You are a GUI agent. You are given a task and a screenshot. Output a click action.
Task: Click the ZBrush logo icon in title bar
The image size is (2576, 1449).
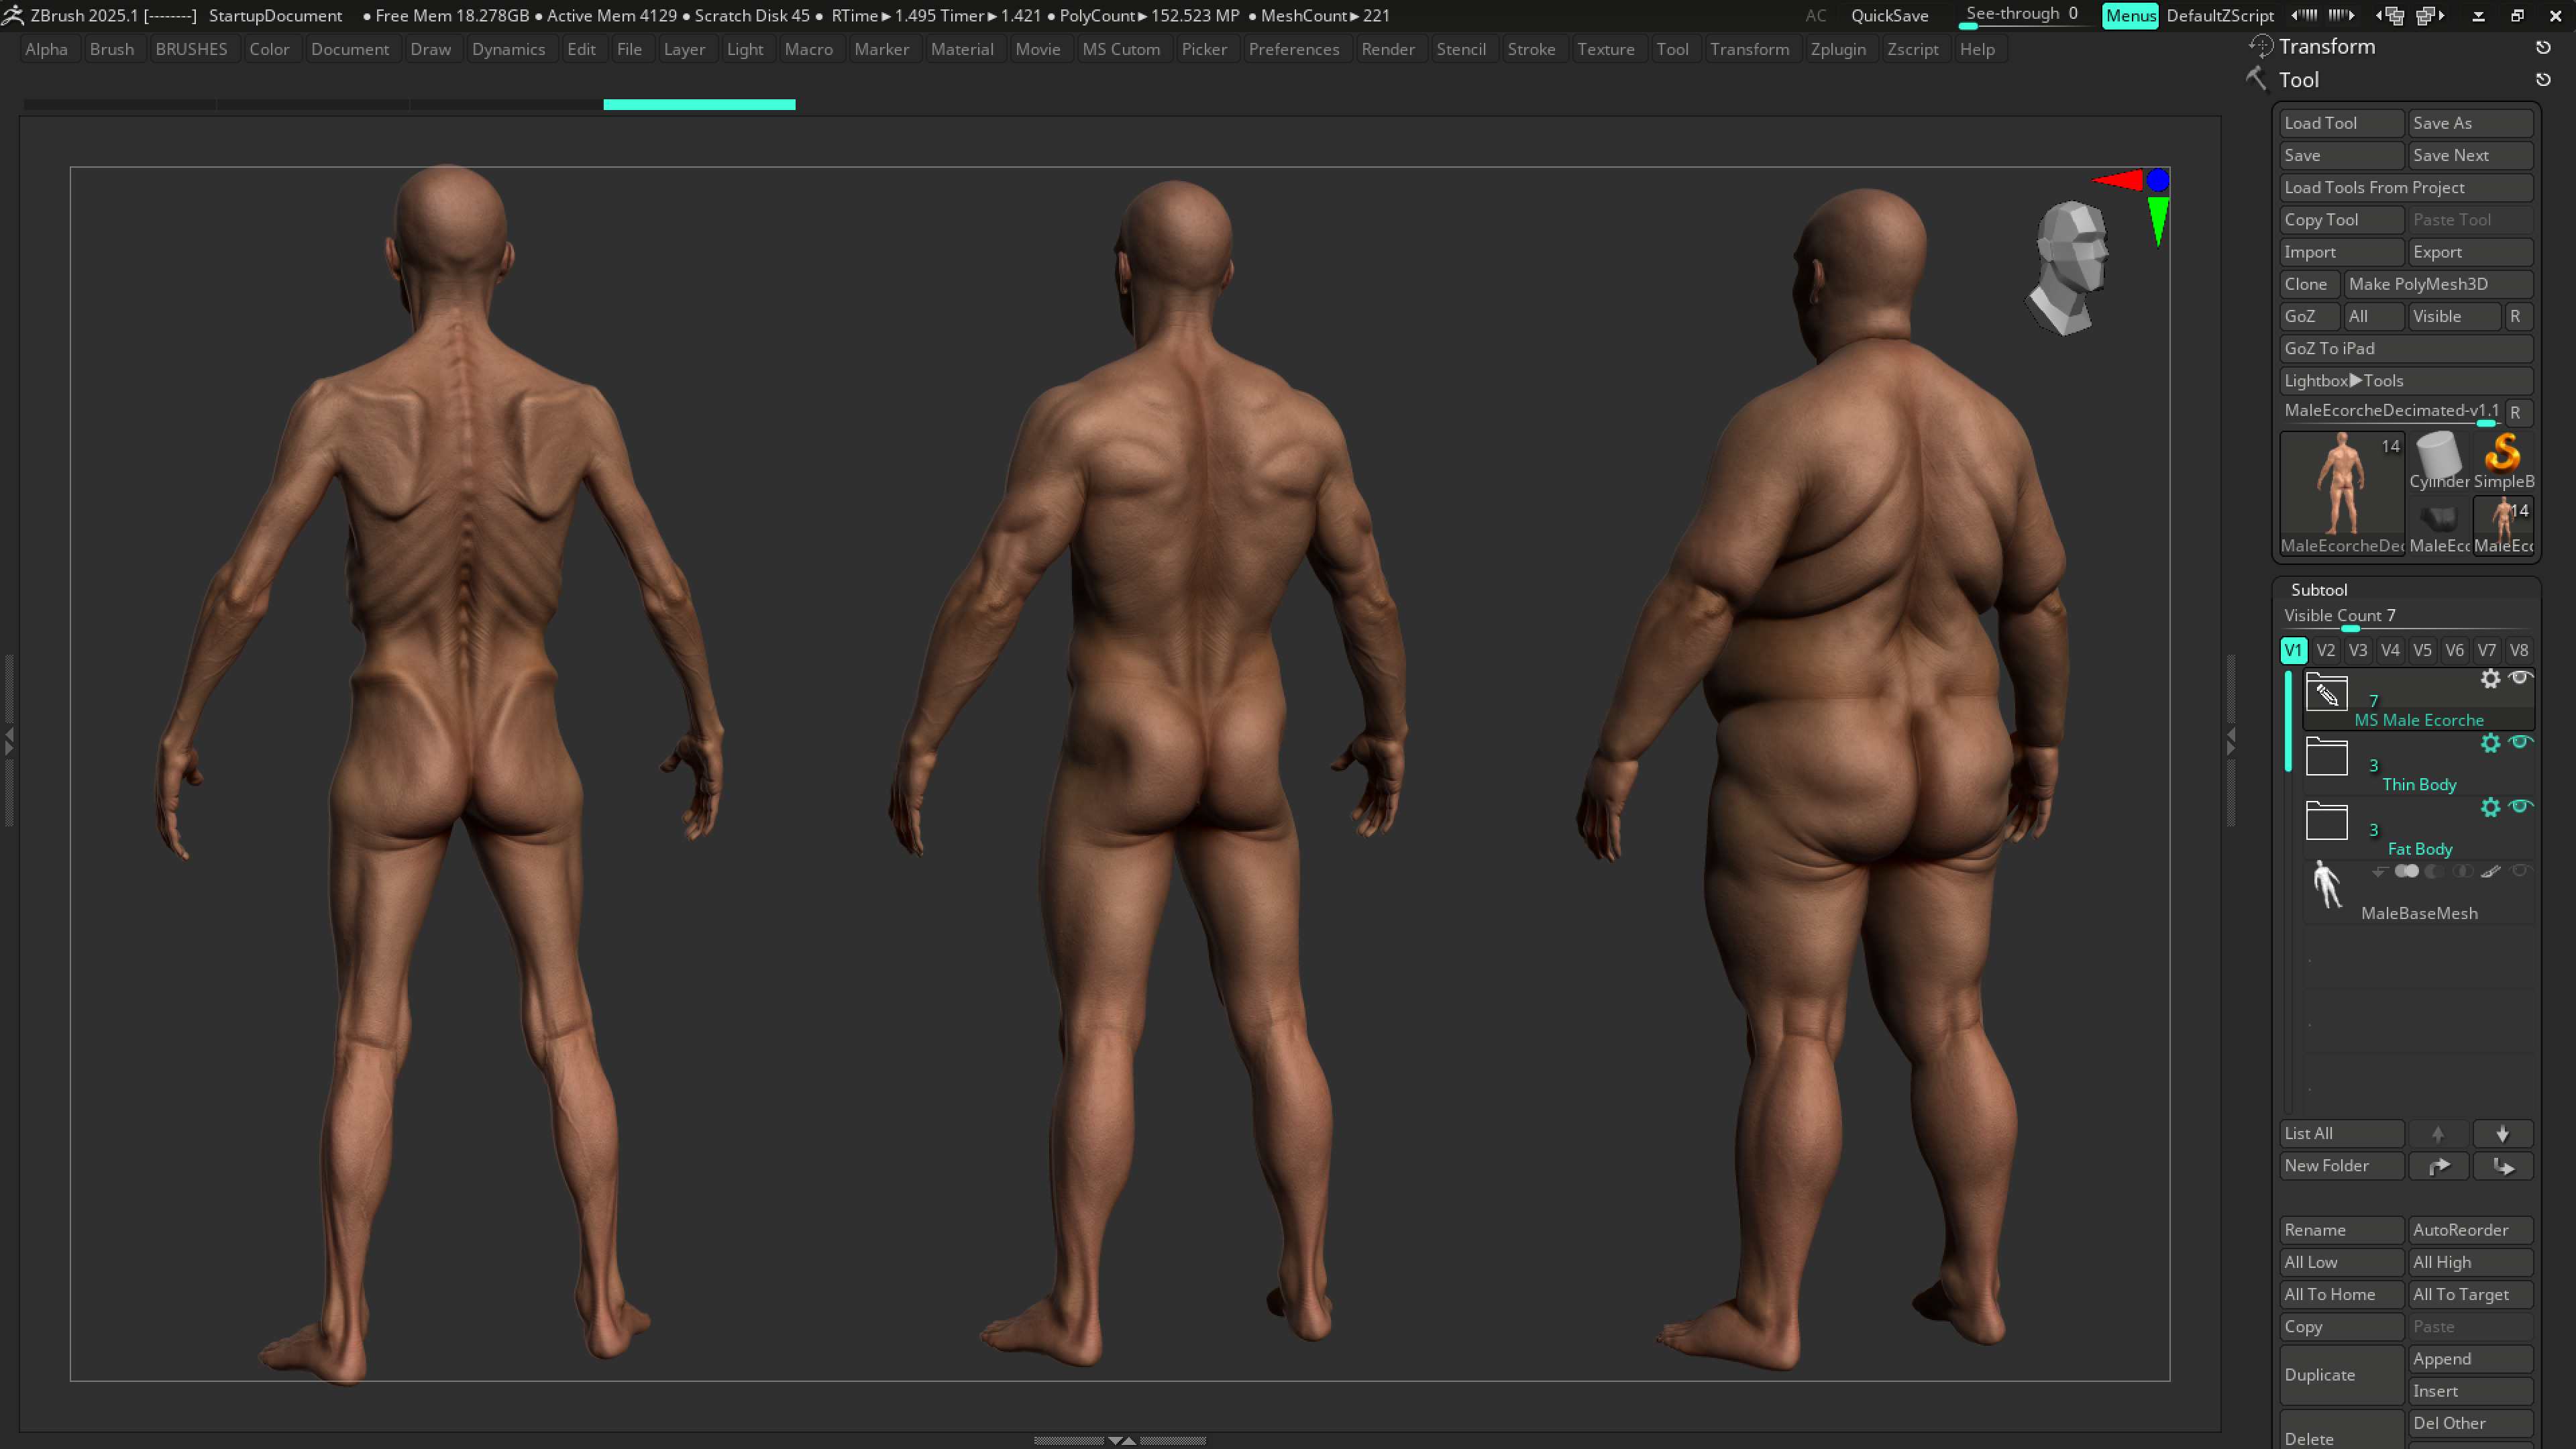coord(13,15)
